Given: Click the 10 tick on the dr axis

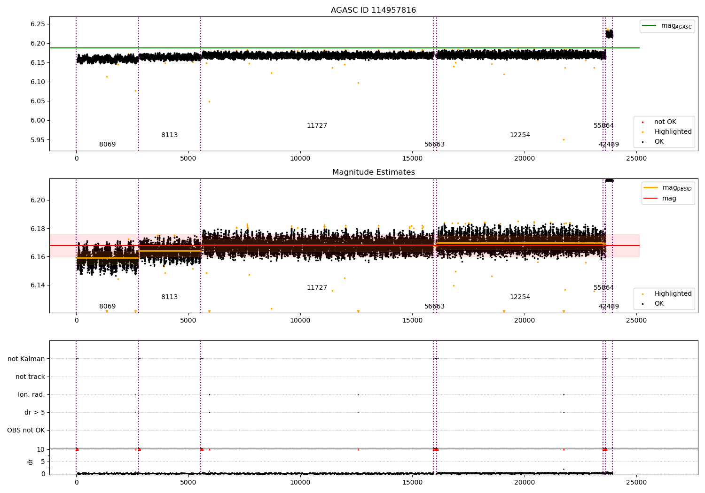Looking at the screenshot, I should coord(41,449).
